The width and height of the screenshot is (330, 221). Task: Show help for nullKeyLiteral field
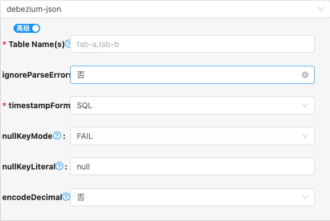[x=59, y=167]
